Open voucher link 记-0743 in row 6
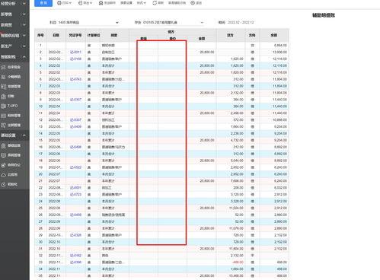380x280 pixels. point(75,79)
